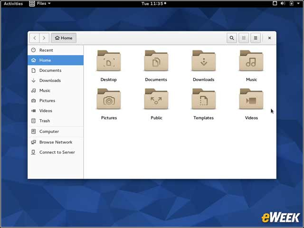The width and height of the screenshot is (304, 228).
Task: Select the Desktop folder icon
Action: (108, 61)
